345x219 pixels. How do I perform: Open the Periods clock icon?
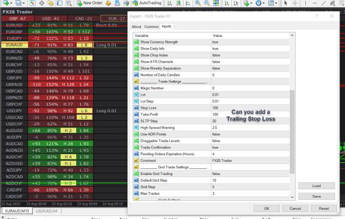pyautogui.click(x=258, y=3)
